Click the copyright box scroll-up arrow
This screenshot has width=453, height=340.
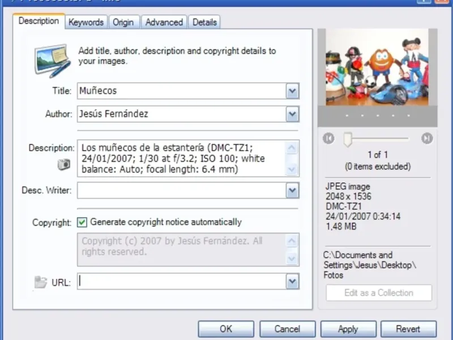click(x=292, y=240)
